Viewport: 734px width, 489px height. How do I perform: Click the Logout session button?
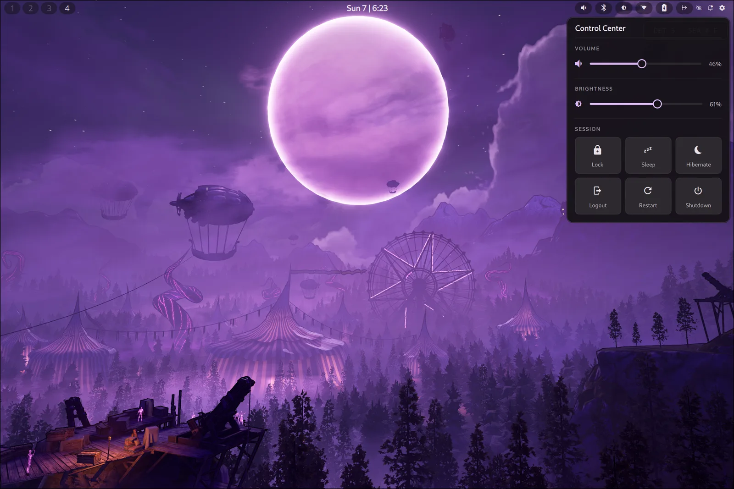[x=598, y=196]
